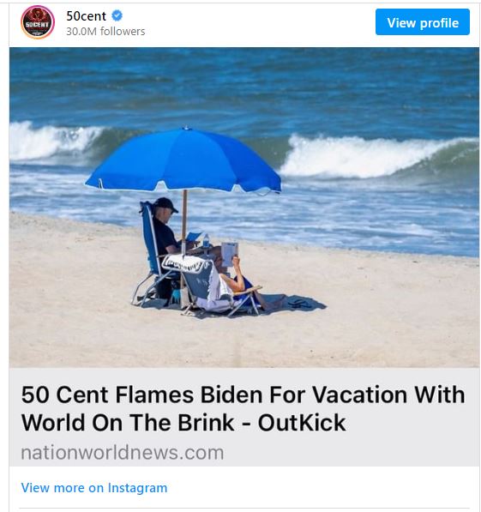Click the water bottle on the small table
The image size is (481, 512).
point(206,241)
